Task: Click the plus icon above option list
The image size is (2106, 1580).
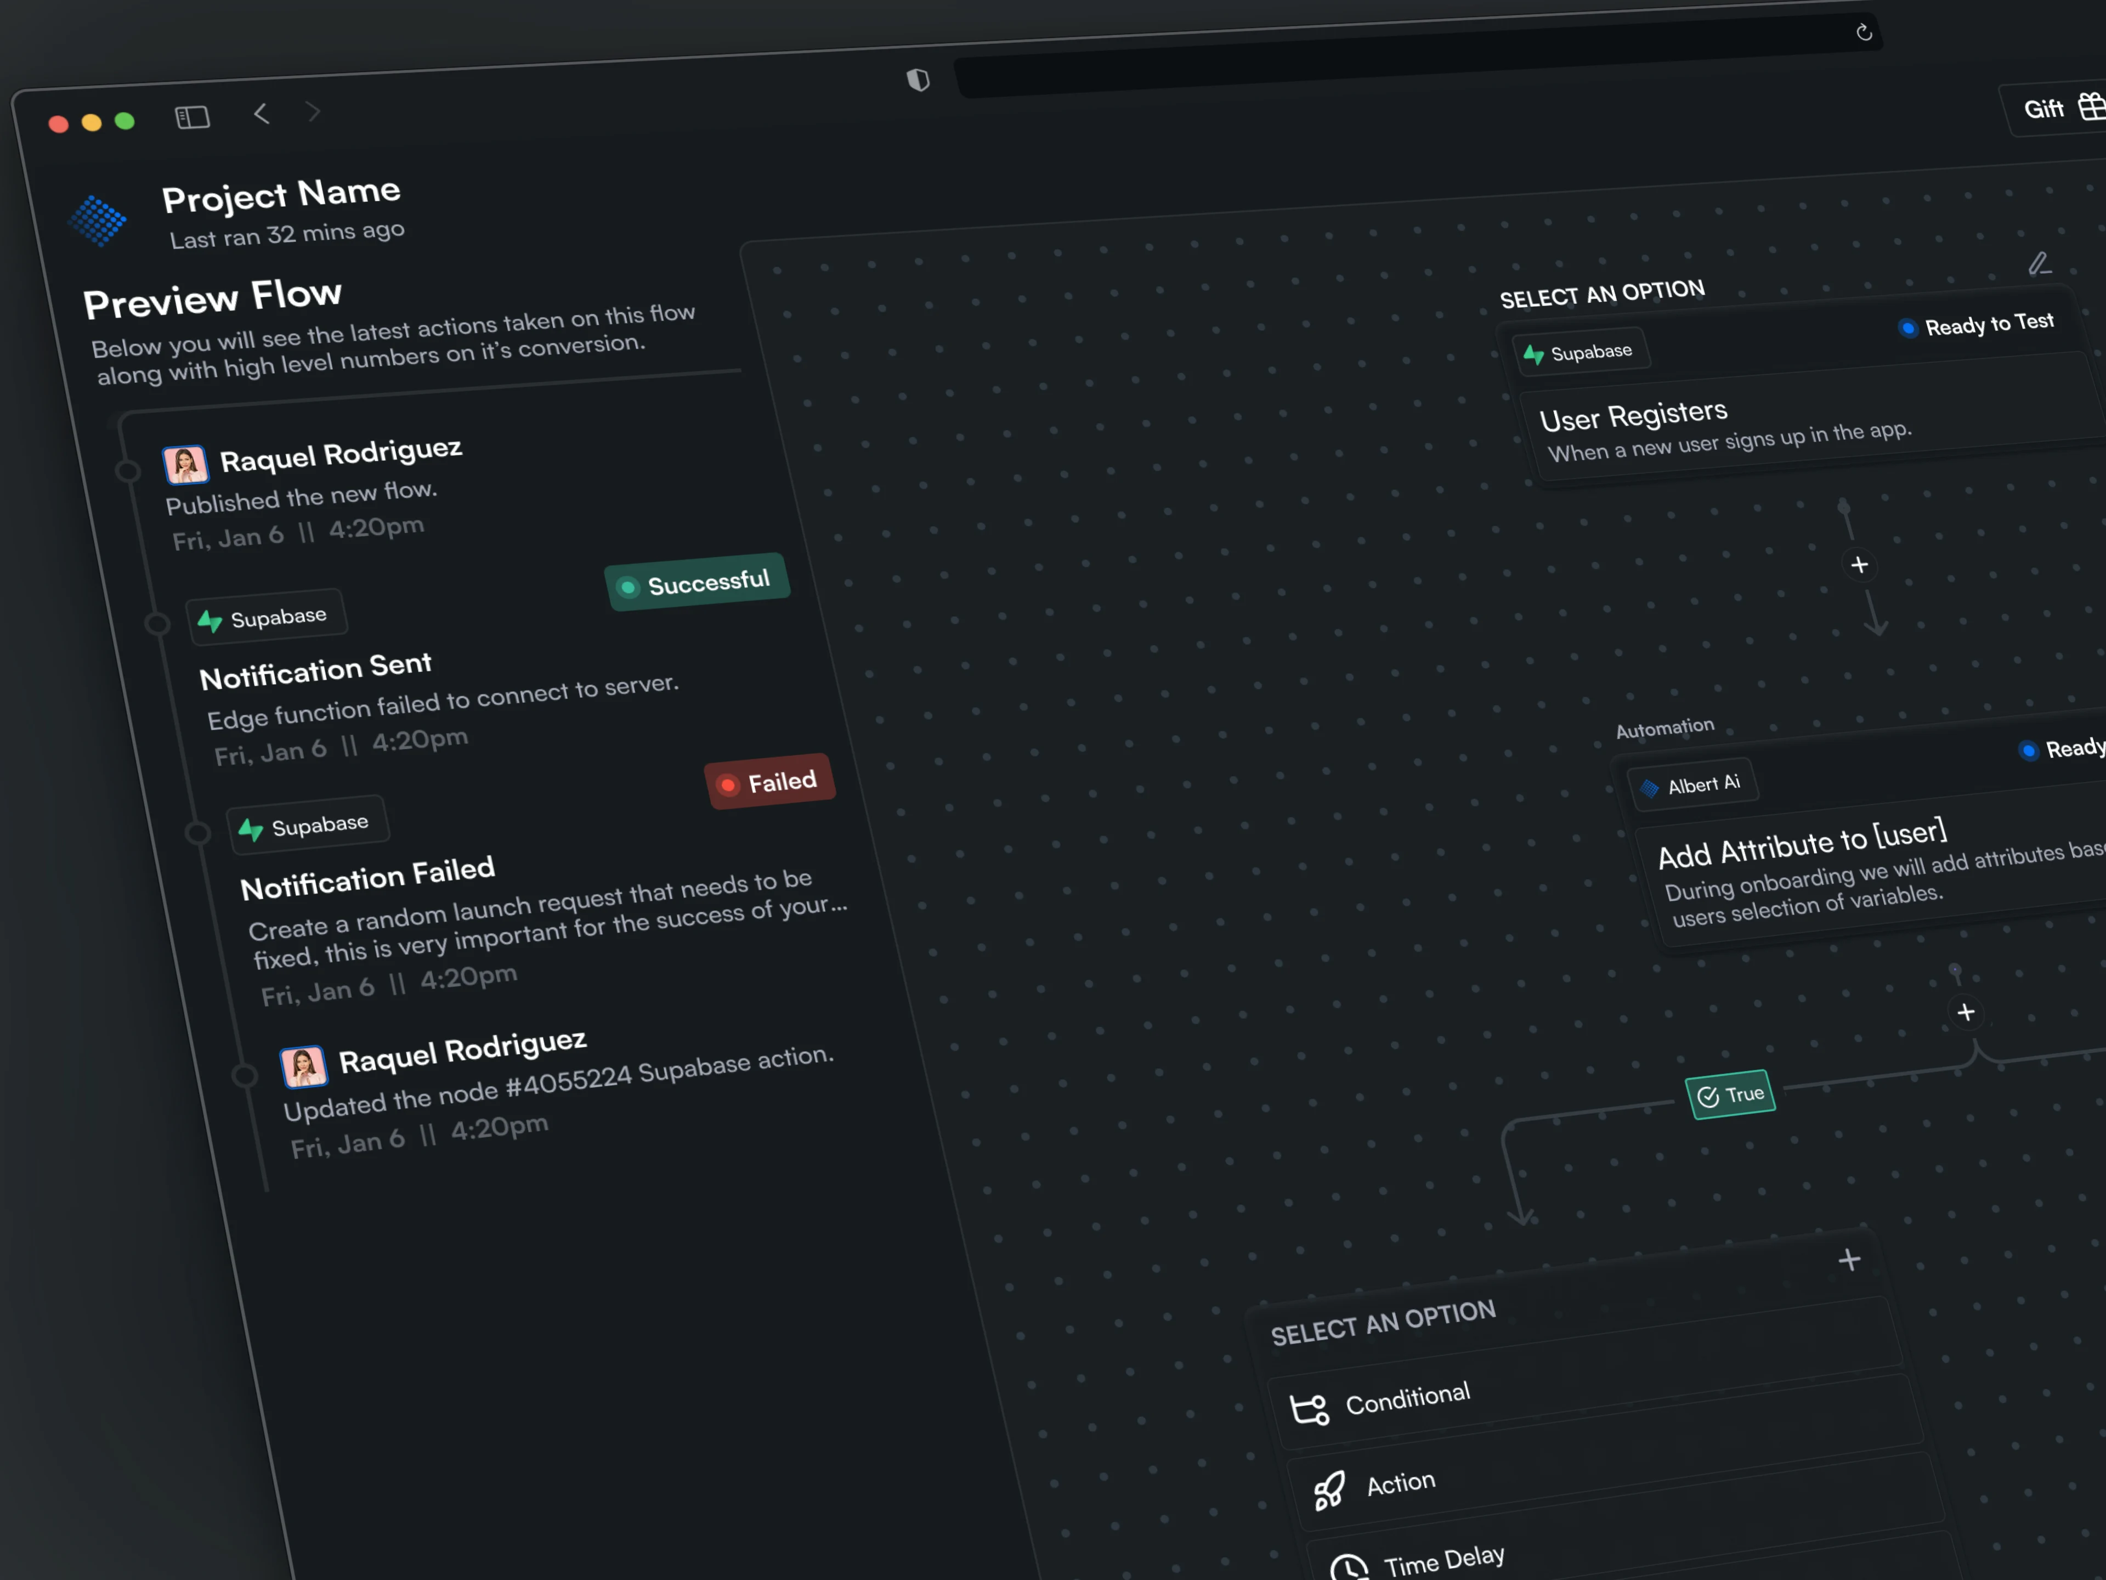Action: pos(1849,1260)
